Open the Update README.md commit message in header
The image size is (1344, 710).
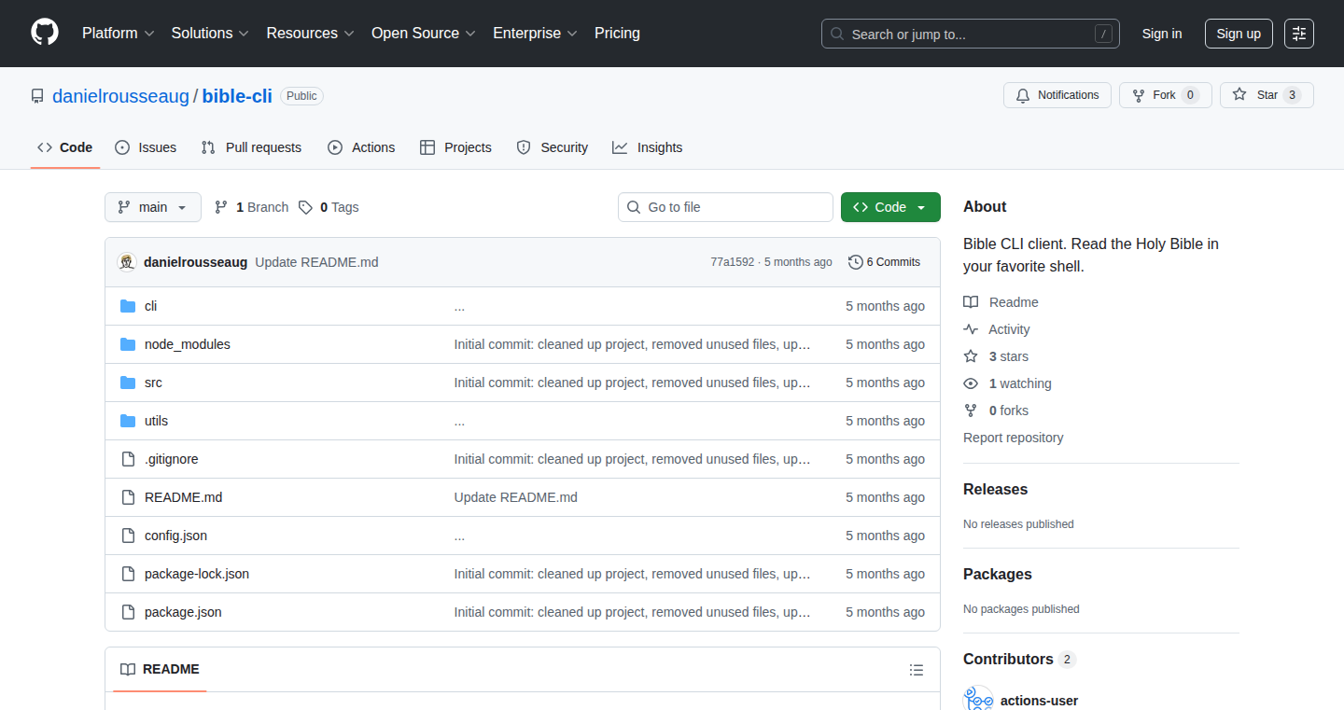click(316, 262)
